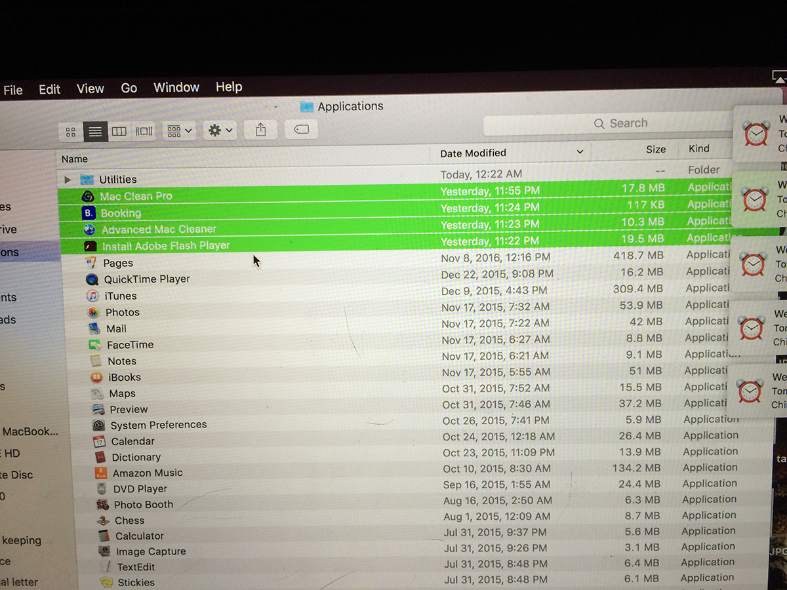This screenshot has height=590, width=787.
Task: Select the iTunes app icon
Action: point(93,296)
